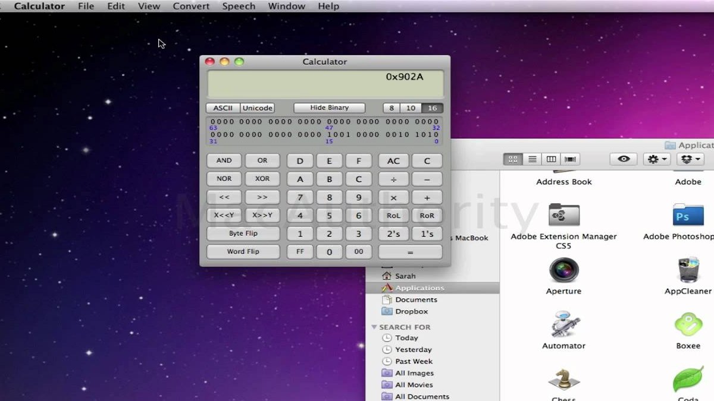Open the Window menu
The height and width of the screenshot is (401, 714).
pos(287,6)
